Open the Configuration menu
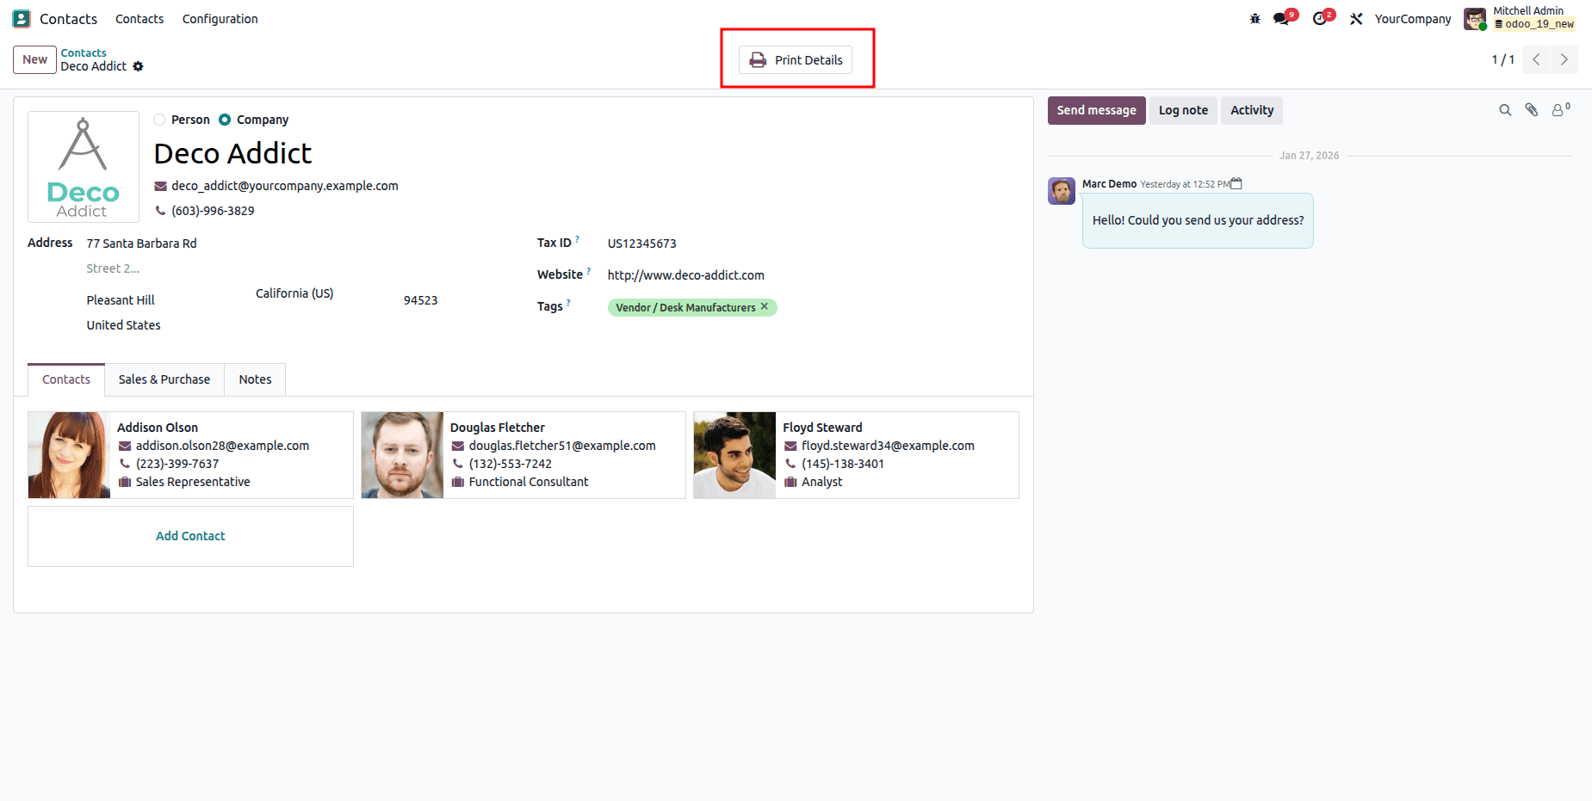This screenshot has height=801, width=1592. click(220, 18)
